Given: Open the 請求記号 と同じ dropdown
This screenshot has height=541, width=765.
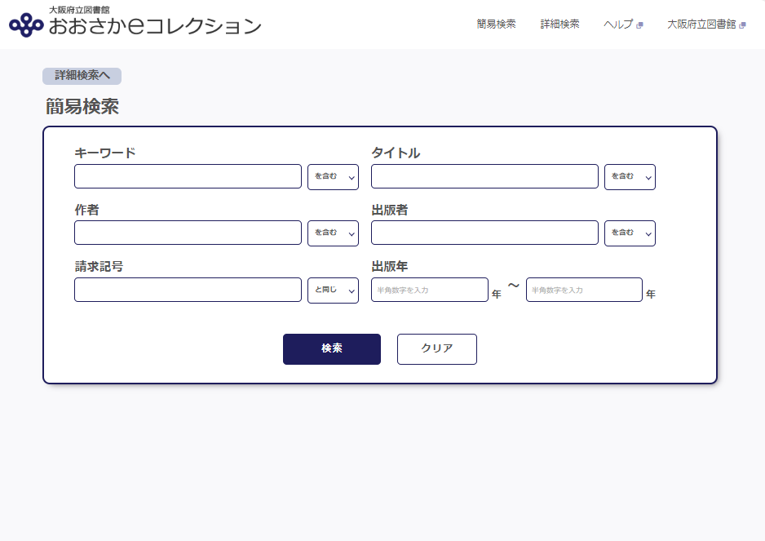Looking at the screenshot, I should pos(334,290).
